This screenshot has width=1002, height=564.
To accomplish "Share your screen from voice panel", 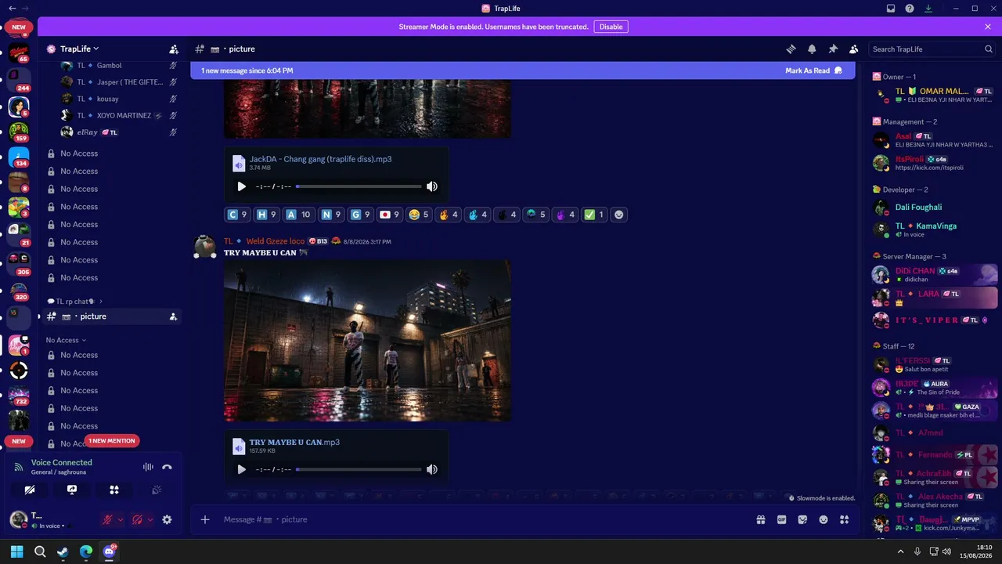I will click(x=72, y=490).
